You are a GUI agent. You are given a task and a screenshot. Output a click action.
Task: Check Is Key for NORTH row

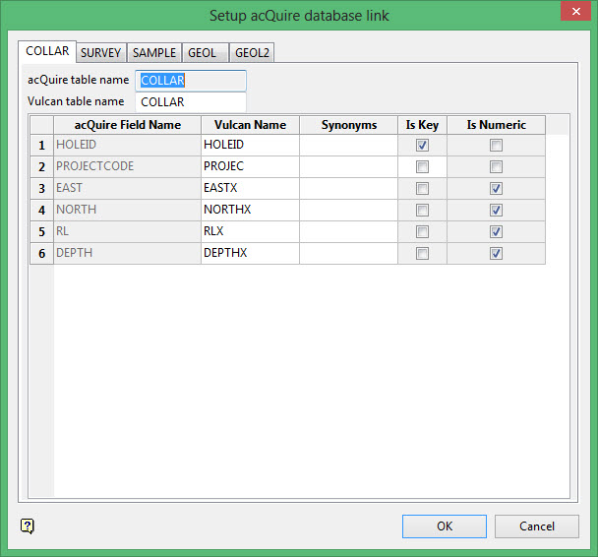[422, 210]
